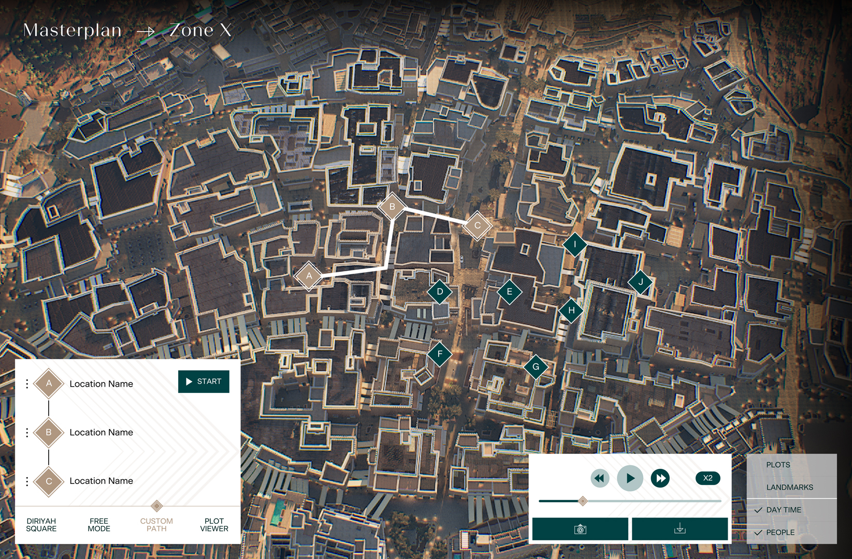Click diamond A in the location list
Image resolution: width=852 pixels, height=559 pixels.
pyautogui.click(x=49, y=384)
